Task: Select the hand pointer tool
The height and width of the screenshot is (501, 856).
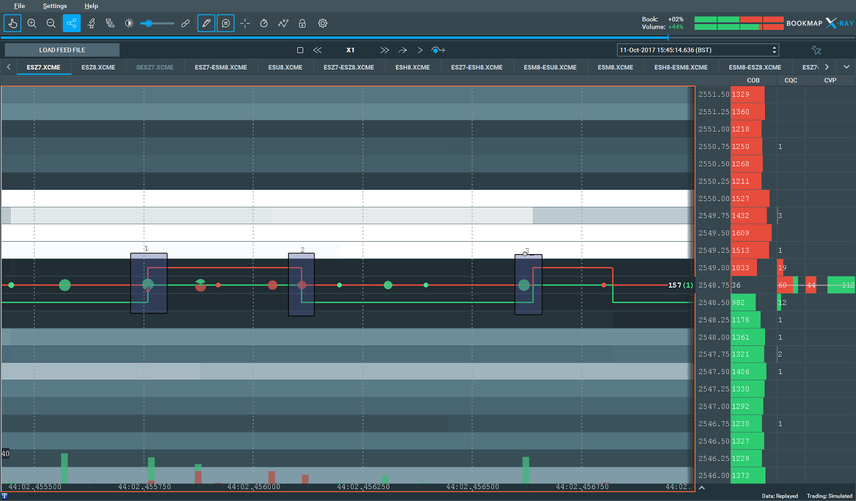Action: pos(12,24)
